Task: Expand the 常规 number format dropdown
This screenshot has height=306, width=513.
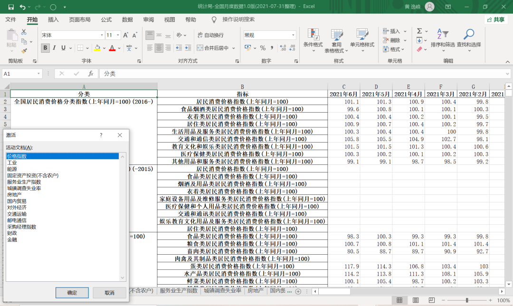Action: pyautogui.click(x=294, y=35)
